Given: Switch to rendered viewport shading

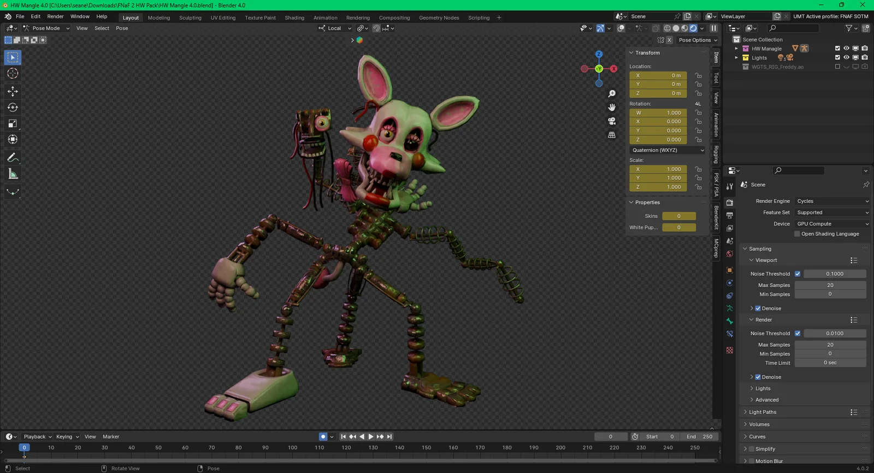Looking at the screenshot, I should pyautogui.click(x=693, y=28).
